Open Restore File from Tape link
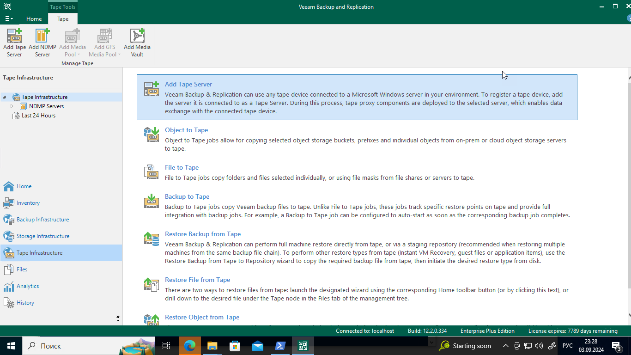 coord(197,280)
